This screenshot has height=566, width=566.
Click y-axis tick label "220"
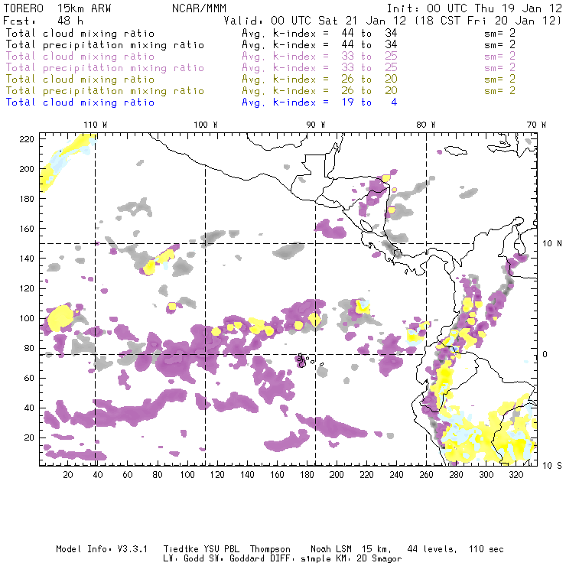tap(27, 139)
